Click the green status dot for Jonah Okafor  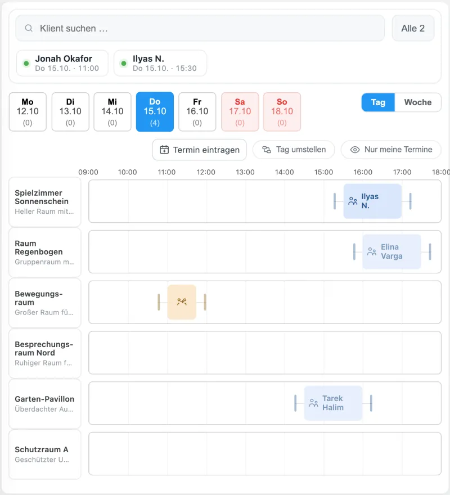pyautogui.click(x=26, y=64)
